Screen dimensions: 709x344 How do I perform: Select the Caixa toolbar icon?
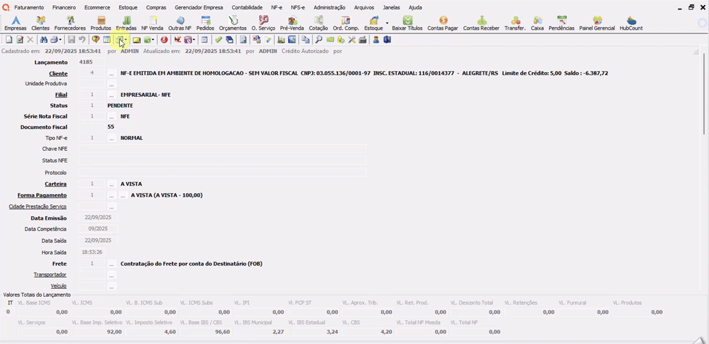537,24
